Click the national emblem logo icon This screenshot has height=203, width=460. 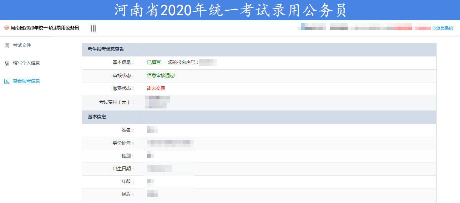(6, 28)
